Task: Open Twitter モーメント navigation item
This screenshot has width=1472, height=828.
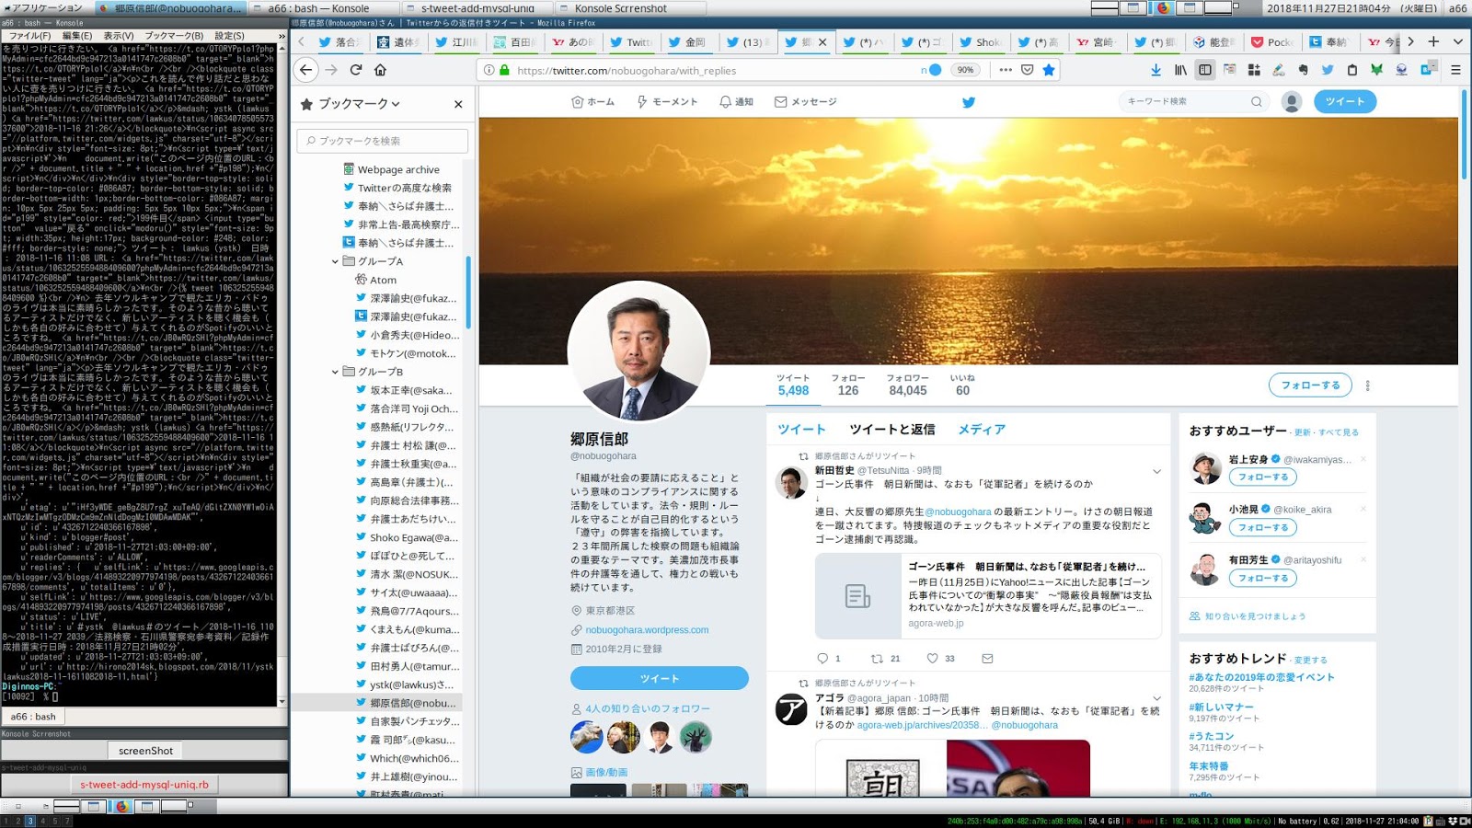Action: [667, 102]
